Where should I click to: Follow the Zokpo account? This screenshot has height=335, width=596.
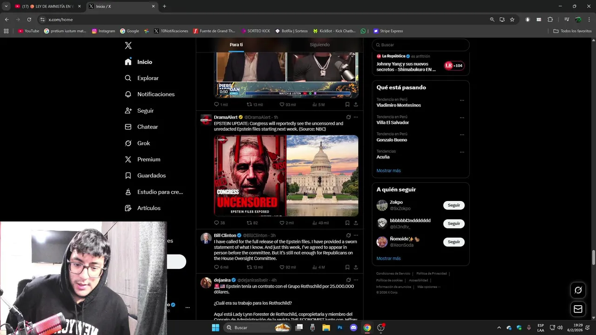tap(454, 205)
